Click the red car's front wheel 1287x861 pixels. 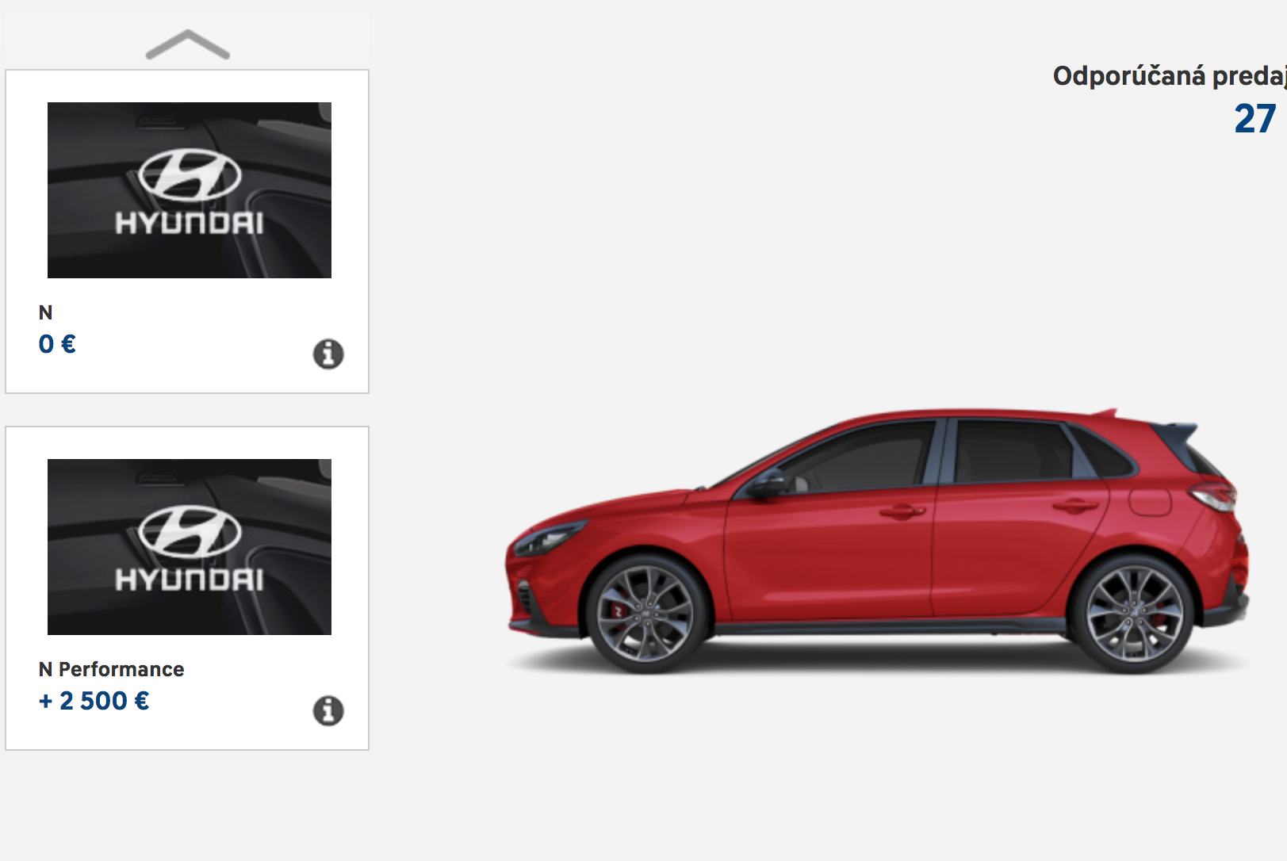(645, 614)
